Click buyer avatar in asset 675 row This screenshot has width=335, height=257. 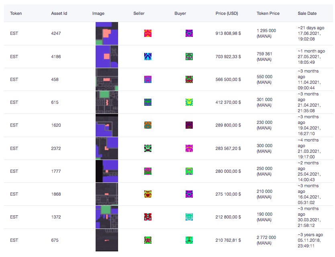[x=189, y=240]
